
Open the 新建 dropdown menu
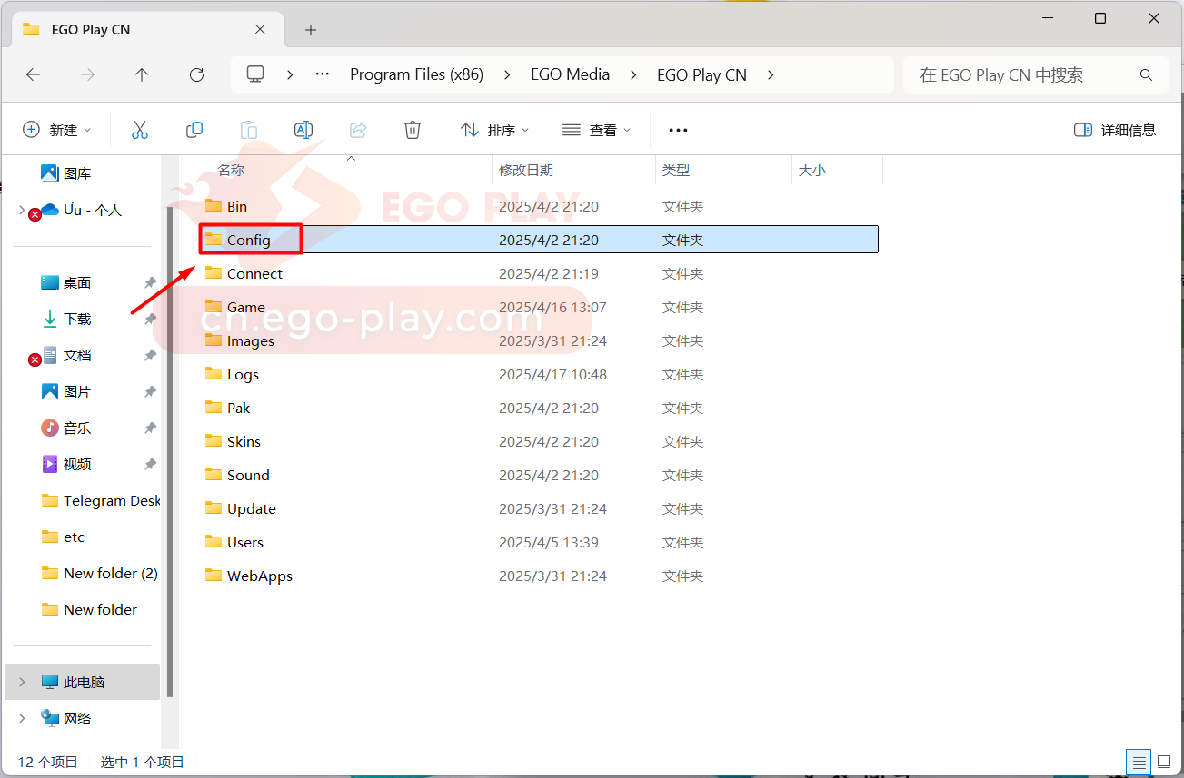[x=57, y=130]
